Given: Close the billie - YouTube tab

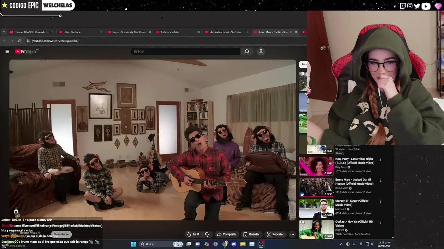Looking at the screenshot, I should [x=101, y=32].
